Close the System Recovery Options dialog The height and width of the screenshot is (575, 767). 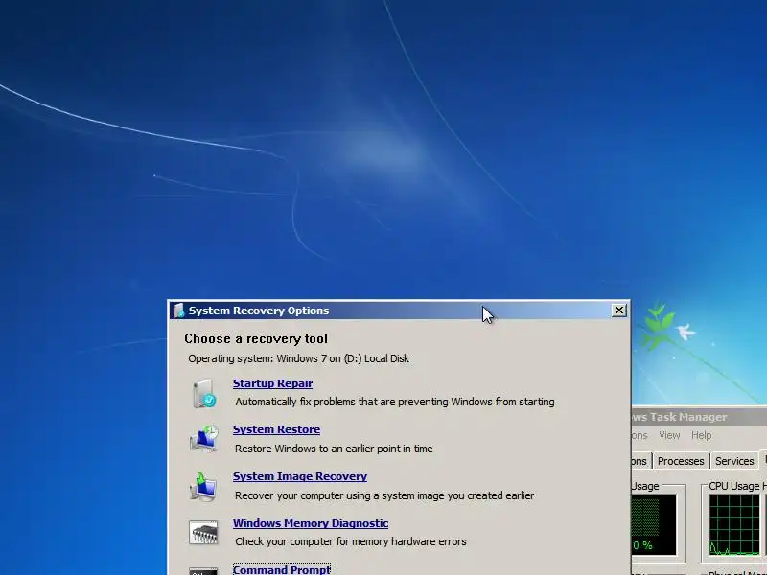point(618,310)
